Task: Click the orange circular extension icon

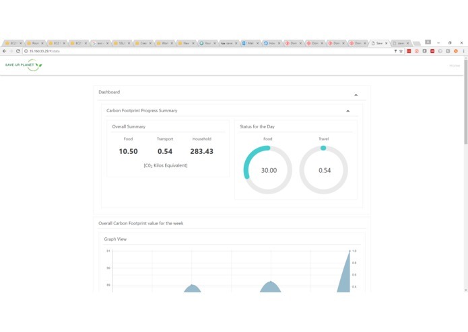Action: tap(456, 51)
